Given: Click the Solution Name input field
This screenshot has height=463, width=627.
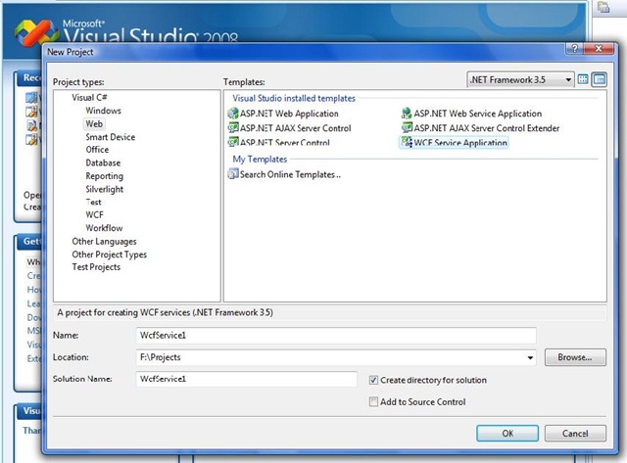Looking at the screenshot, I should (246, 379).
